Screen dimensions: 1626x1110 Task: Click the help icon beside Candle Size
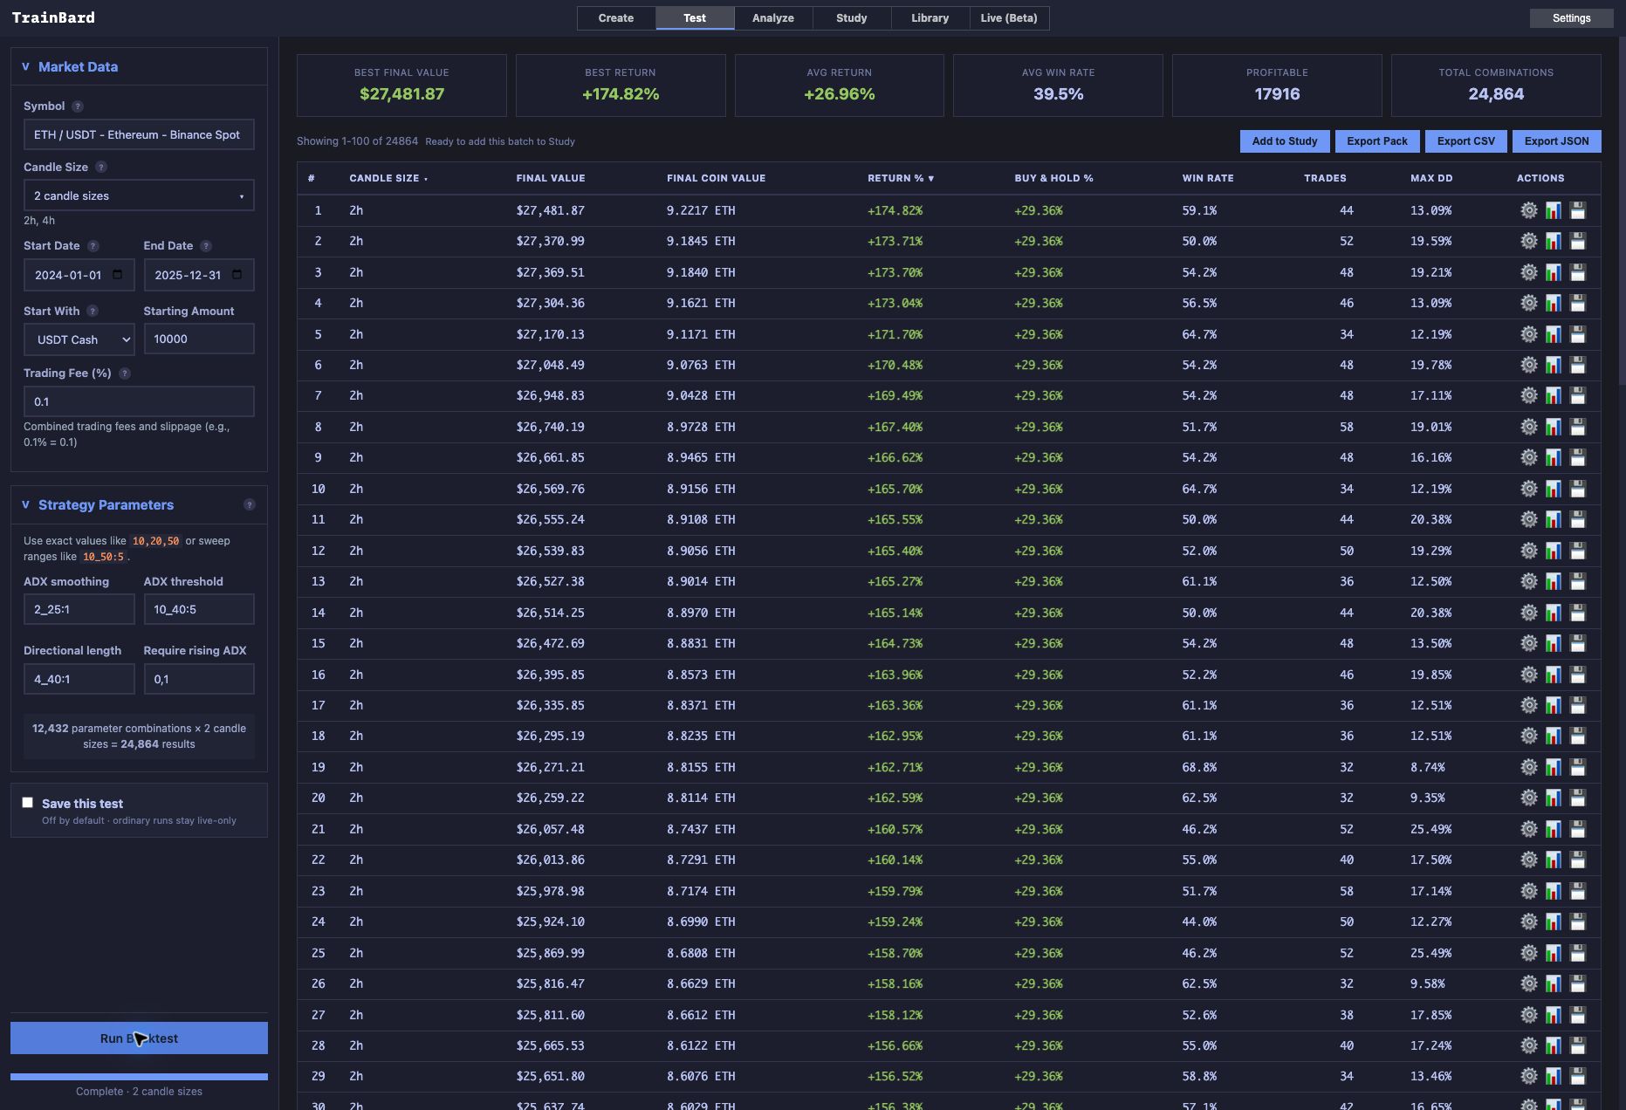coord(101,168)
